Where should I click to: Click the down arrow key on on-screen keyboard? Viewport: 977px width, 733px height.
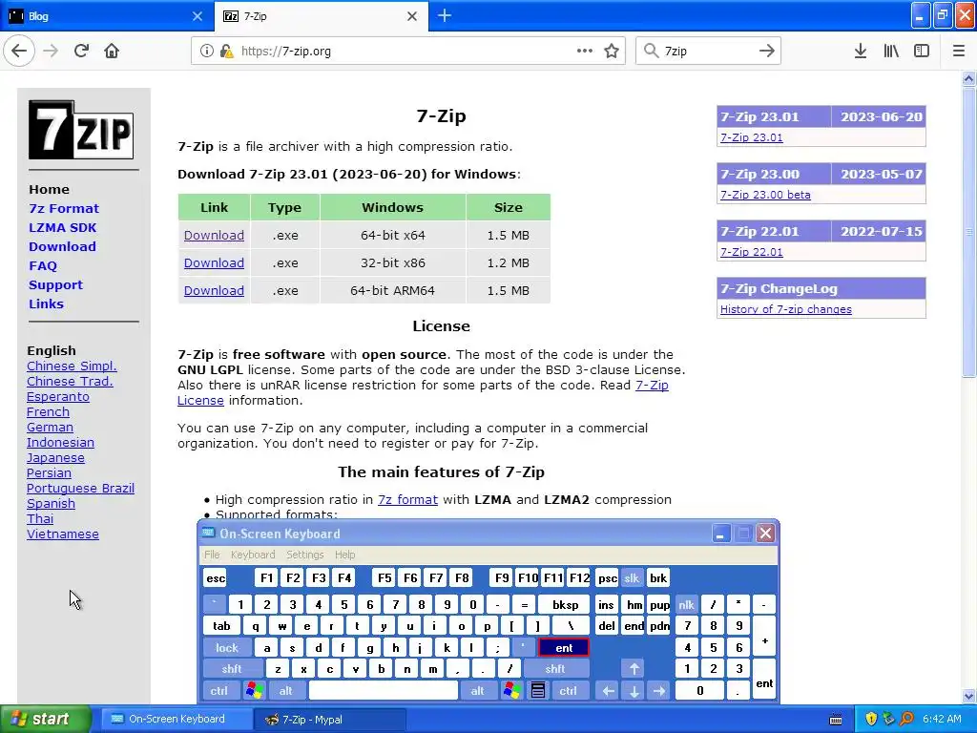634,690
